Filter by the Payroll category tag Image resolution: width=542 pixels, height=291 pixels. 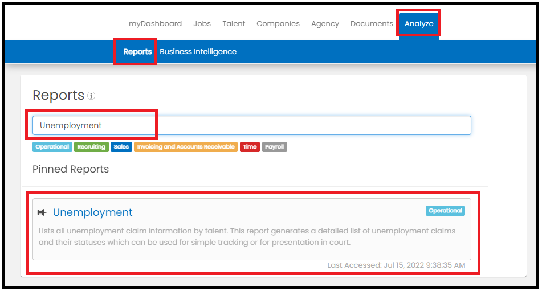click(275, 147)
